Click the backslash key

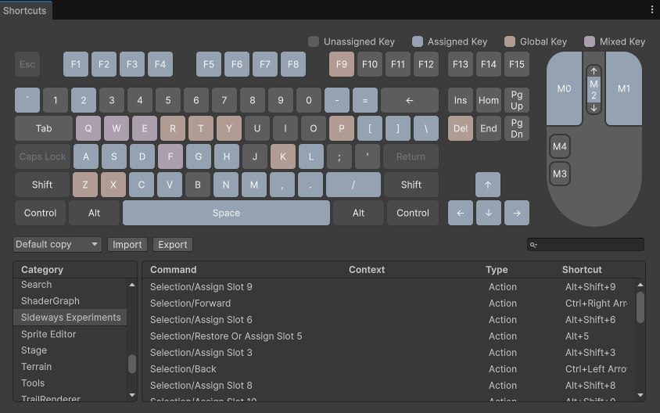point(426,128)
